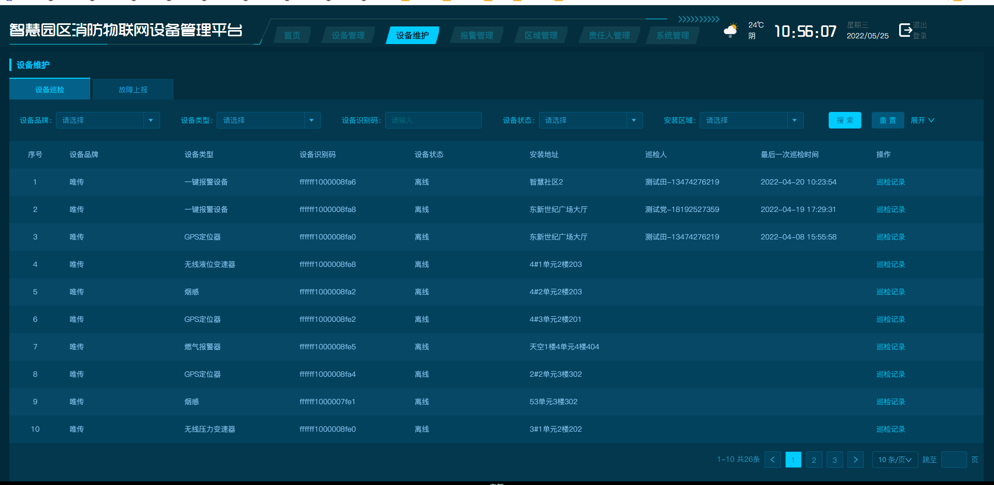Change the 10条/页 page size selector
Screen dimensions: 994x485
(894, 460)
